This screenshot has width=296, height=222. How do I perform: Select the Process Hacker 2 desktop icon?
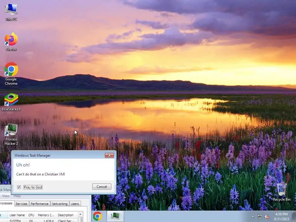click(11, 135)
